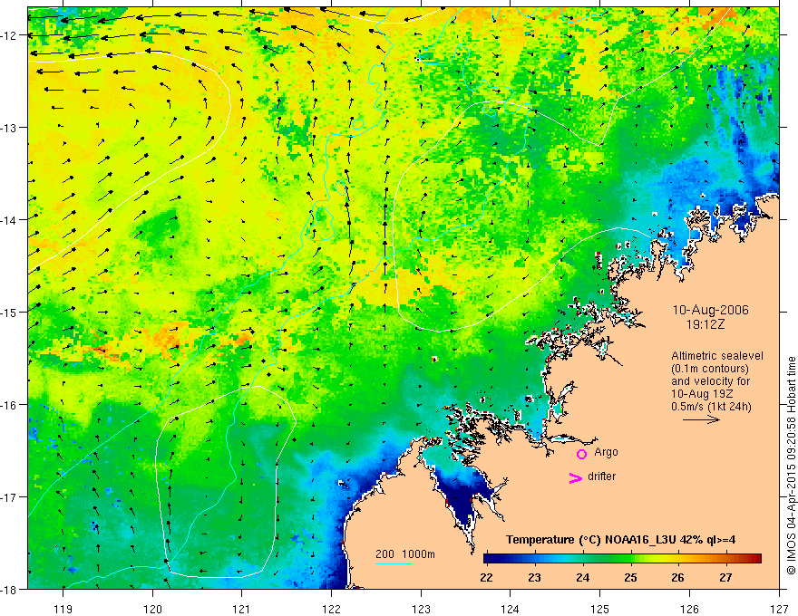Screen dimensions: 798x616
Task: Click the 'Altimetric sealevel' legend text
Action: [x=717, y=356]
